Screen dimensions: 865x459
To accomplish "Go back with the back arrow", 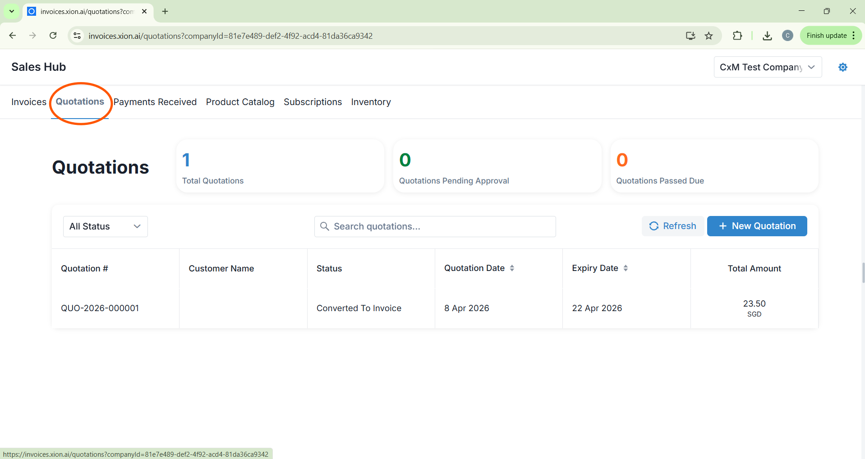I will click(x=13, y=36).
